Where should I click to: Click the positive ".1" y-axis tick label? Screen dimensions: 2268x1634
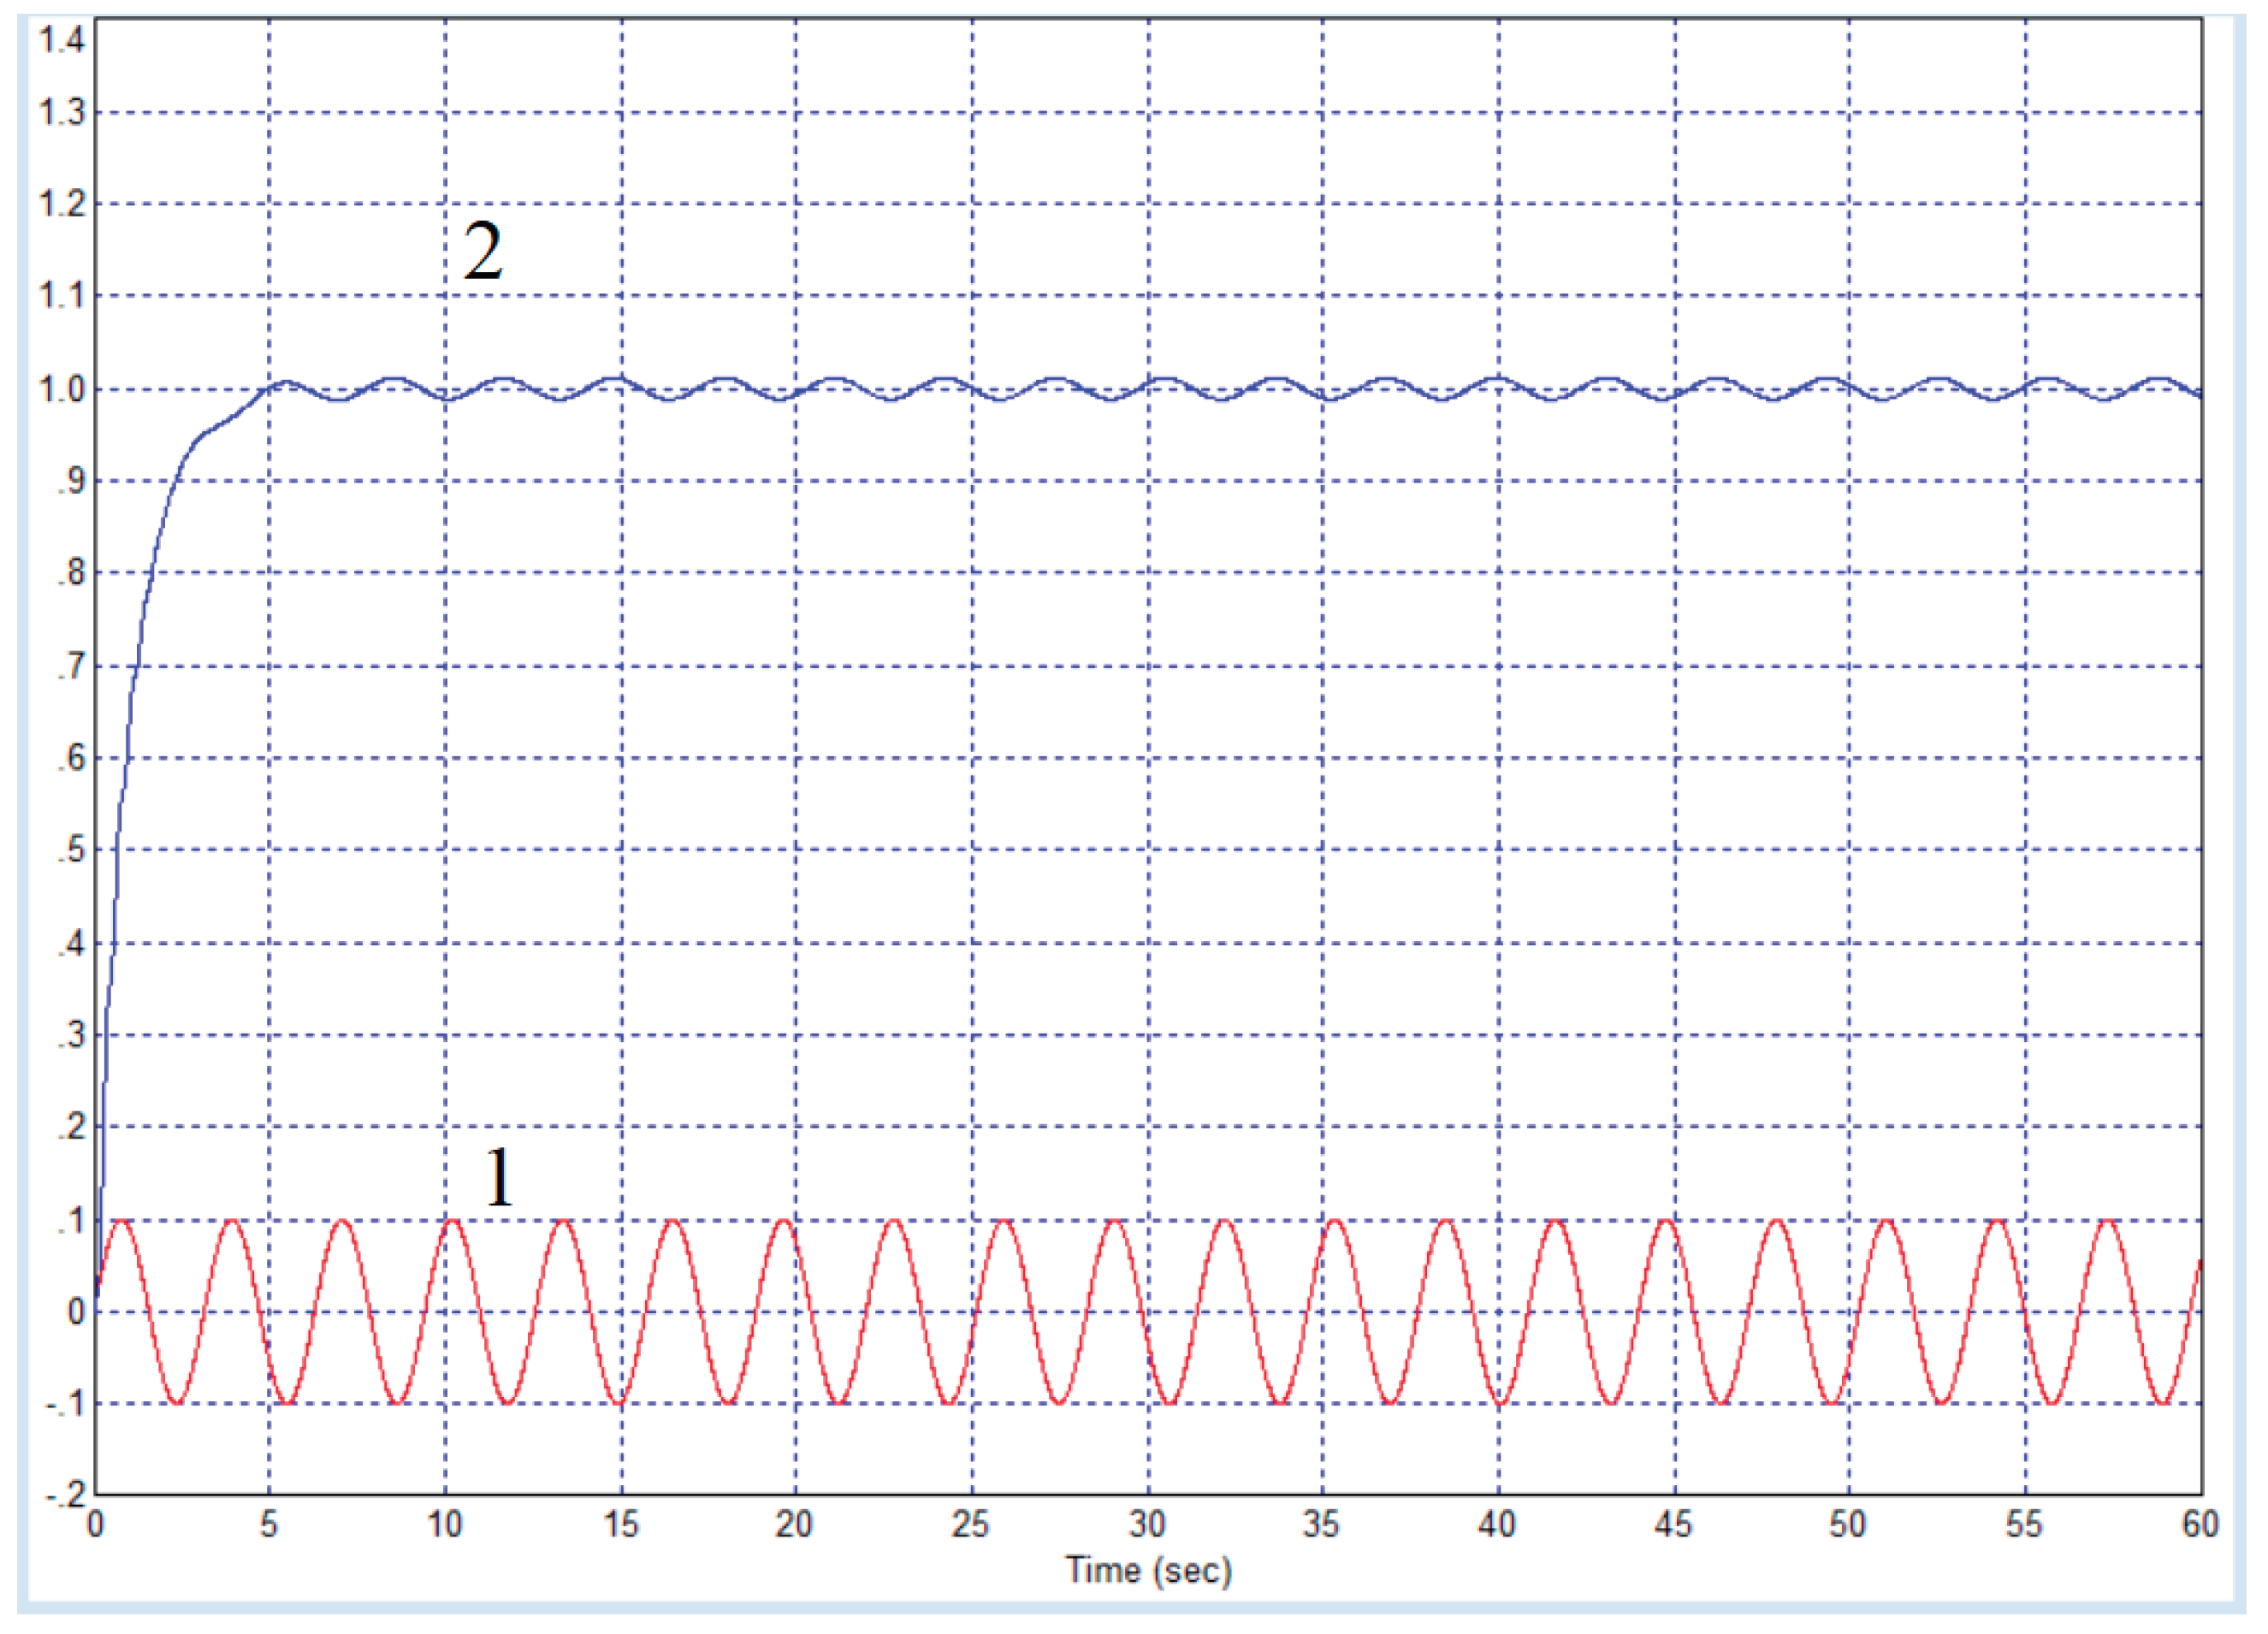pos(72,1221)
